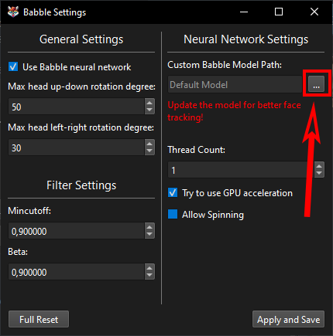
Task: Decrease max head left-right rotation degree
Action: [149, 151]
